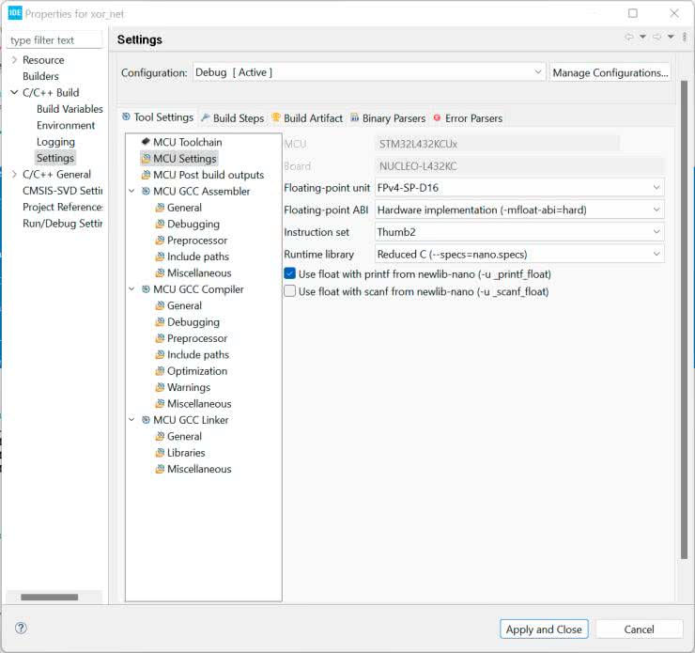Click the view menu kebab icon
Viewport: 695px width, 653px height.
pyautogui.click(x=685, y=38)
